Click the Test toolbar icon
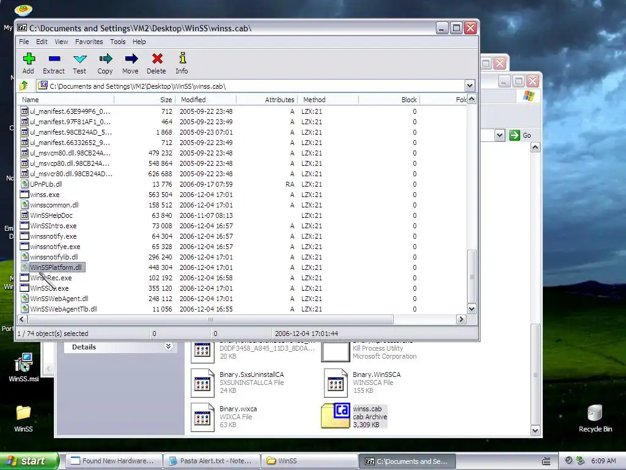Screen dimensions: 626x470 pyautogui.click(x=80, y=59)
